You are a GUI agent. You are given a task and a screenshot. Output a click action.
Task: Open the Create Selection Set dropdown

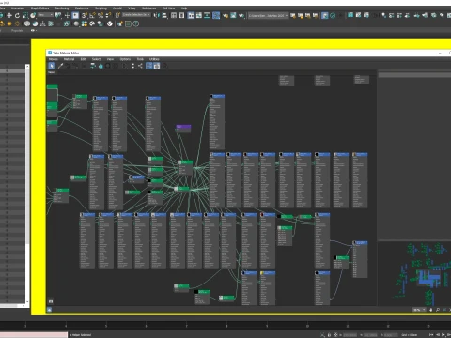(136, 15)
